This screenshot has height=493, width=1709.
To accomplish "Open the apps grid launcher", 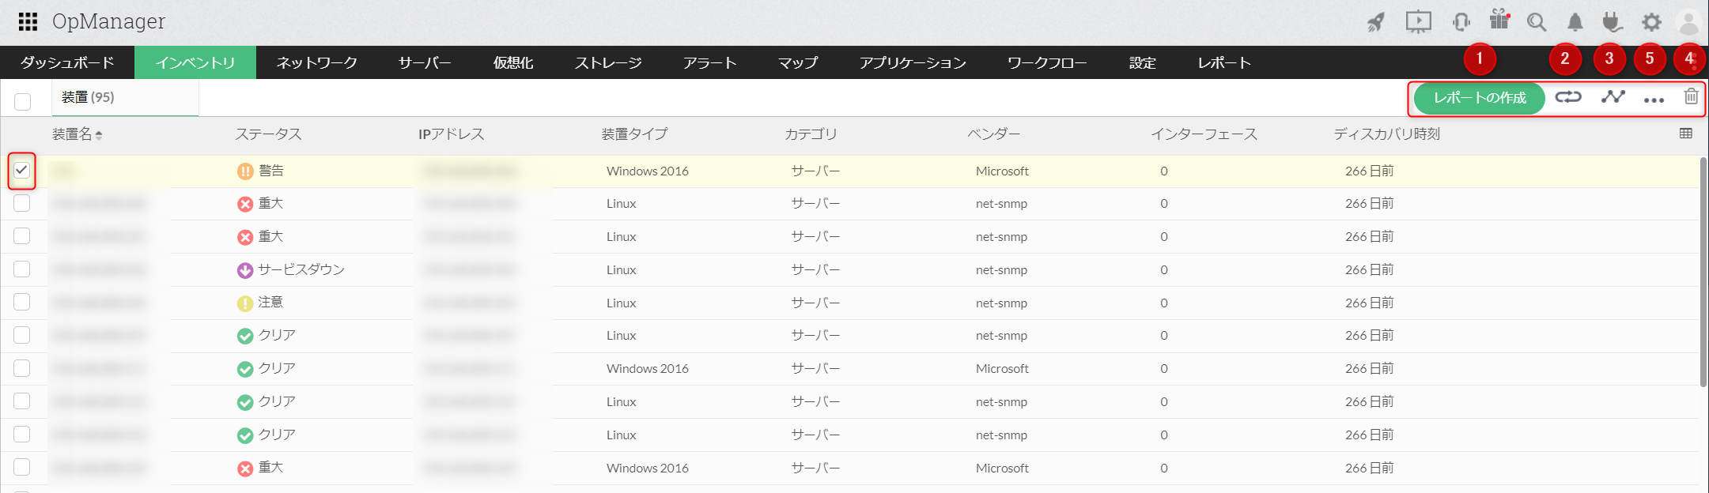I will coord(28,21).
